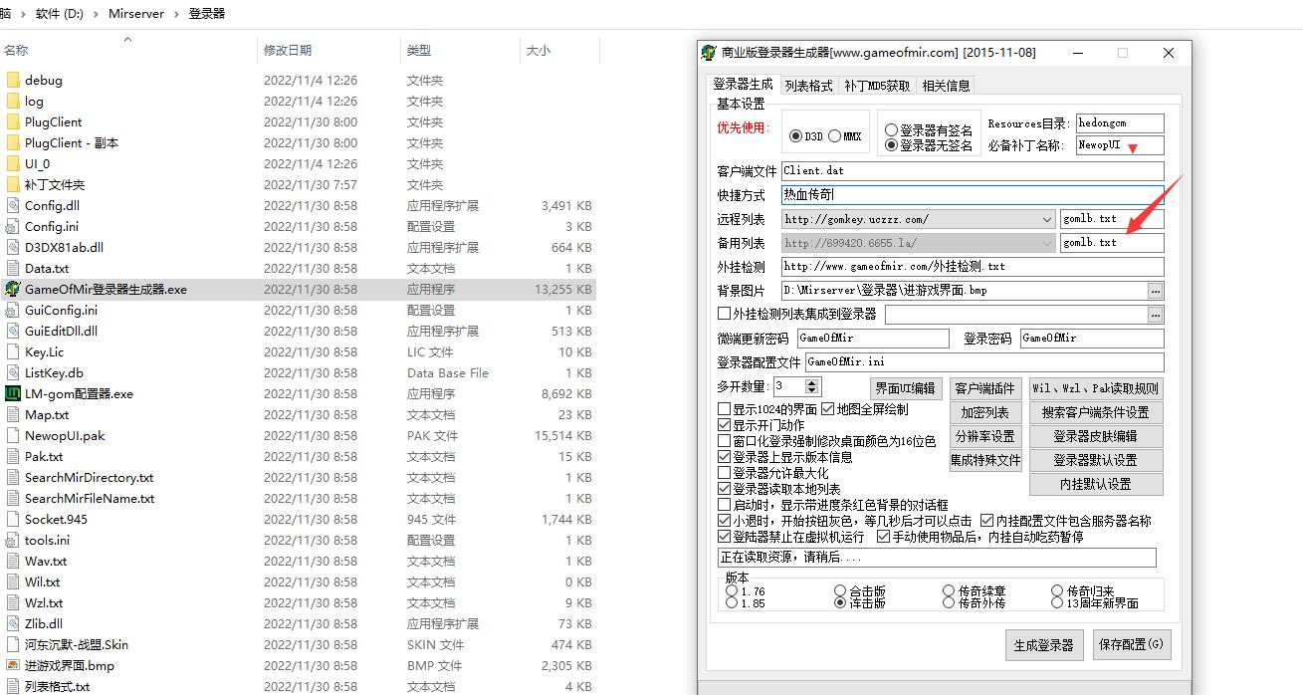Click the 生成登录器 button
This screenshot has width=1303, height=695.
click(1043, 644)
